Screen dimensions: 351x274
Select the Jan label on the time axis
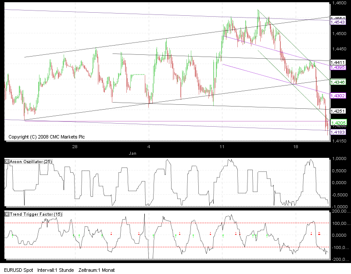click(x=133, y=153)
